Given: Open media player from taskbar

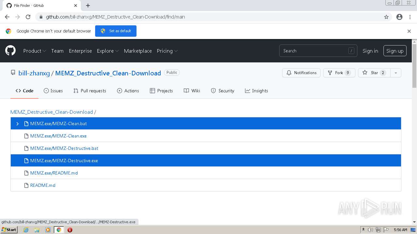Looking at the screenshot, I should 48,230.
